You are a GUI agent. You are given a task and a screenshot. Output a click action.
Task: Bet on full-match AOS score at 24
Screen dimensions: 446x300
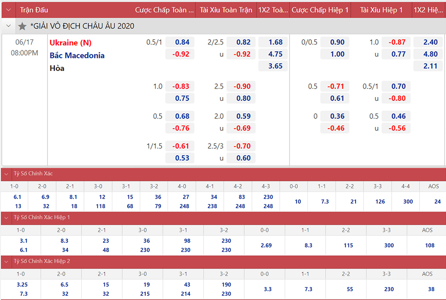pyautogui.click(x=437, y=201)
